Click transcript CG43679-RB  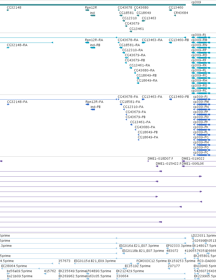135,60
